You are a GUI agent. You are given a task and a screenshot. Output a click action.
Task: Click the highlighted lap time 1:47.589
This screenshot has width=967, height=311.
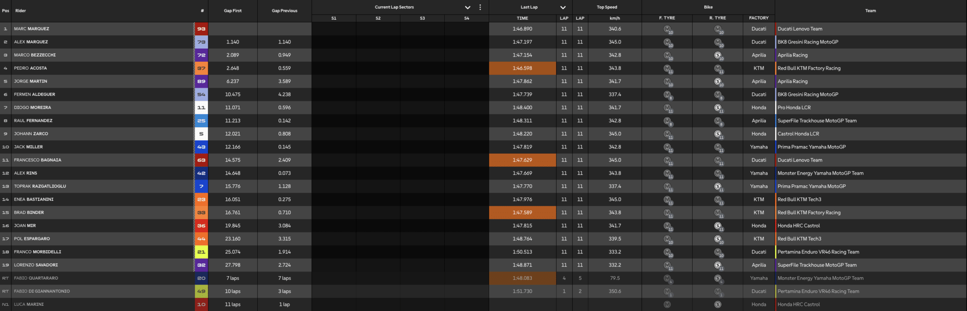point(522,213)
